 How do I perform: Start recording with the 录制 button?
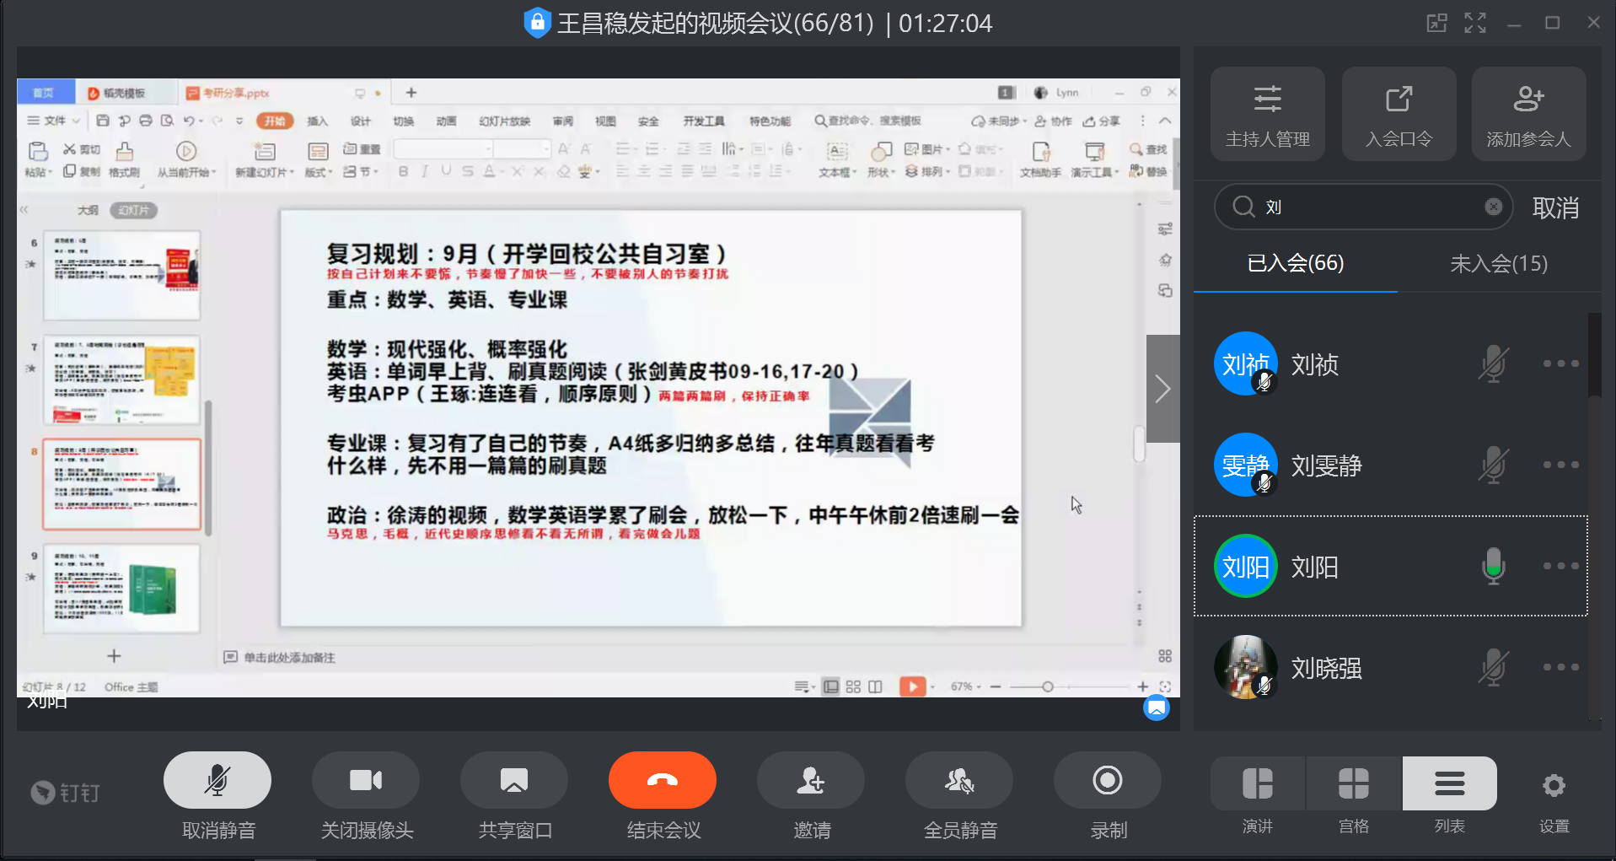coord(1107,781)
